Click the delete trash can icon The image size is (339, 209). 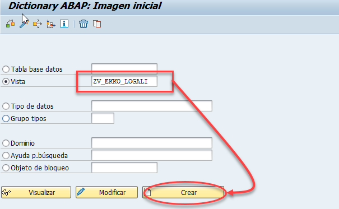83,24
